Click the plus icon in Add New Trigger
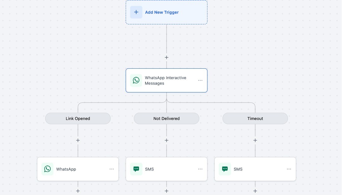This screenshot has width=342, height=195. tap(136, 12)
